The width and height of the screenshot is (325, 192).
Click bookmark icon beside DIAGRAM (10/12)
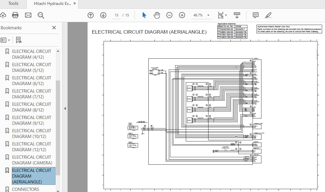[7, 131]
